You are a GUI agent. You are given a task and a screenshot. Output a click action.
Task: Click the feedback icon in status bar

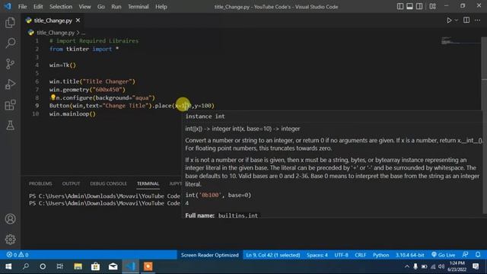click(x=465, y=255)
